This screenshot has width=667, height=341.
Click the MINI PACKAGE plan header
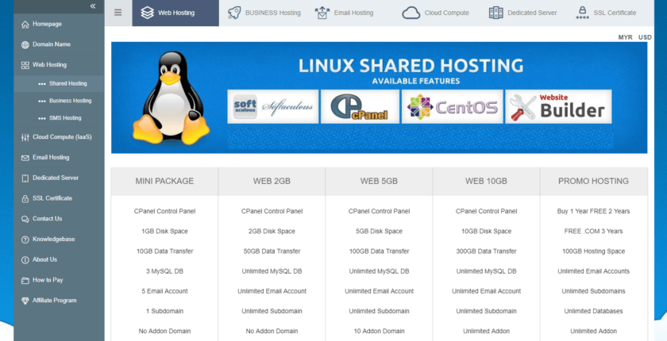pyautogui.click(x=164, y=182)
